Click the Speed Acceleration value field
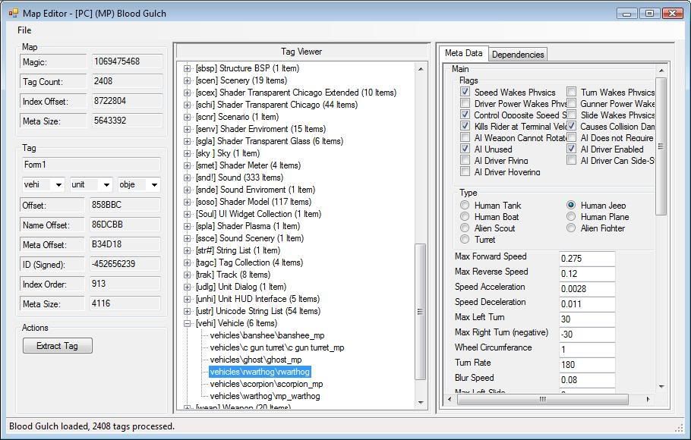Screen dimensions: 691x440 coord(587,289)
